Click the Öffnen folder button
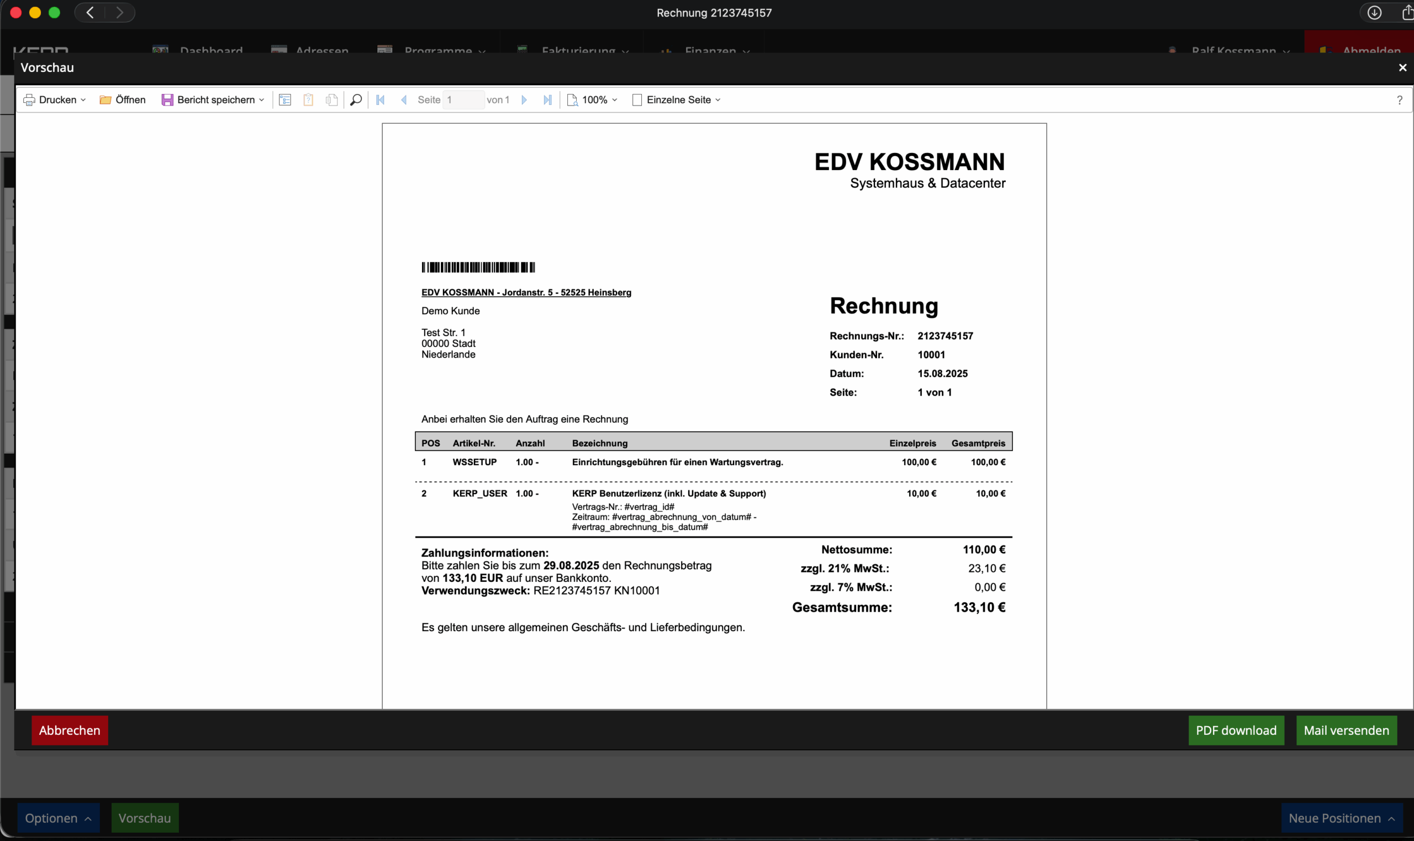This screenshot has height=841, width=1414. 123,100
